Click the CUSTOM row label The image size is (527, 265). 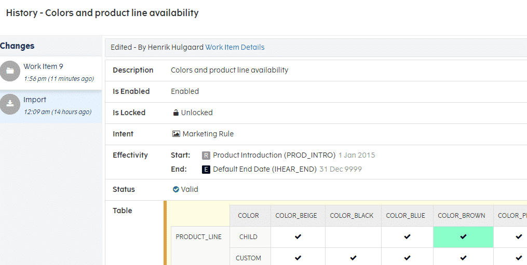pos(248,258)
